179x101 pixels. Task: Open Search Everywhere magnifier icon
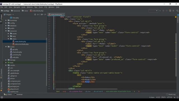pyautogui.click(x=177, y=11)
